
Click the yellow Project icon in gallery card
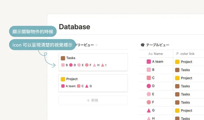pyautogui.click(x=63, y=79)
